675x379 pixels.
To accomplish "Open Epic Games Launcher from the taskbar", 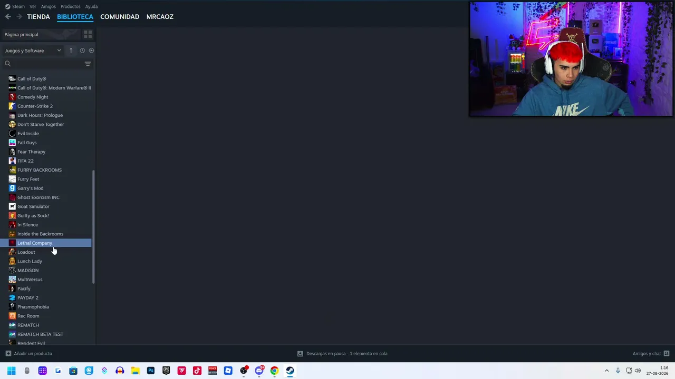I will coord(166,371).
